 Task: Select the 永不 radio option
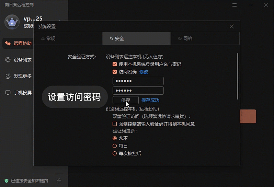pos(115,138)
